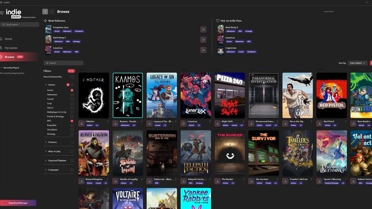Open Yankee Rabbits game cover
The image size is (372, 209).
pos(196,199)
